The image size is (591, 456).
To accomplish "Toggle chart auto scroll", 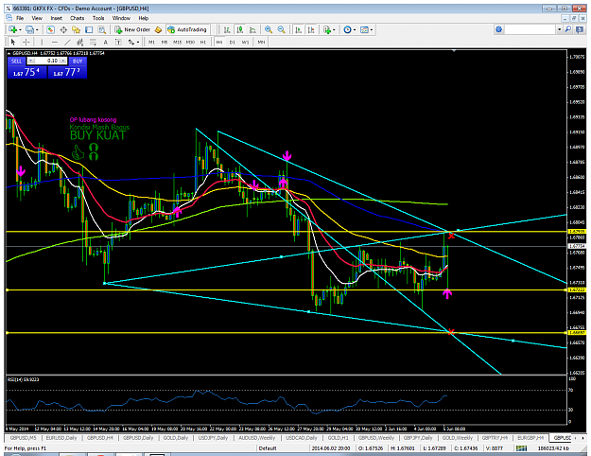I will pos(298,29).
